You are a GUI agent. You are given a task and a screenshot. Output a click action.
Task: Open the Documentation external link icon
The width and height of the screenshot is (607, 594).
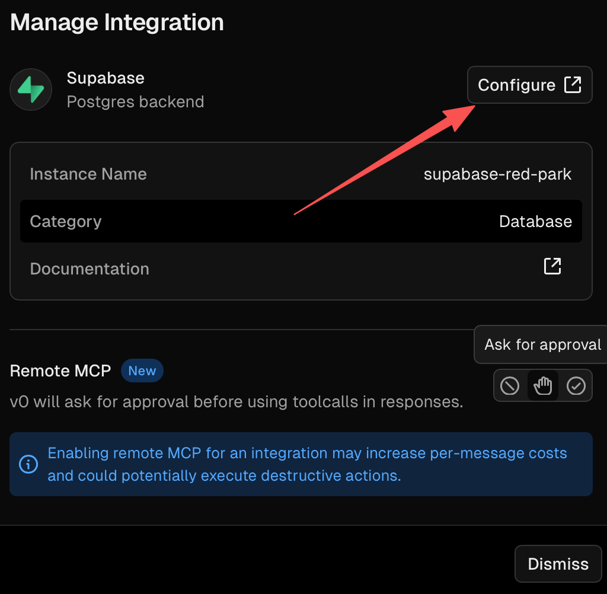[552, 266]
